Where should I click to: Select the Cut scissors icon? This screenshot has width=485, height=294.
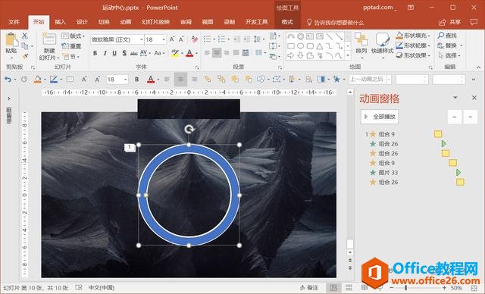(24, 36)
